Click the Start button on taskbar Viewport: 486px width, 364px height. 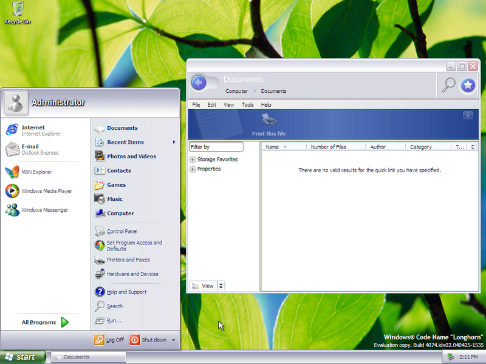pos(23,357)
